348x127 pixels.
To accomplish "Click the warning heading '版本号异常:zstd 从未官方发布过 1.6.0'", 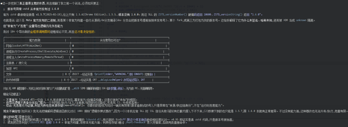I will point(33,9).
